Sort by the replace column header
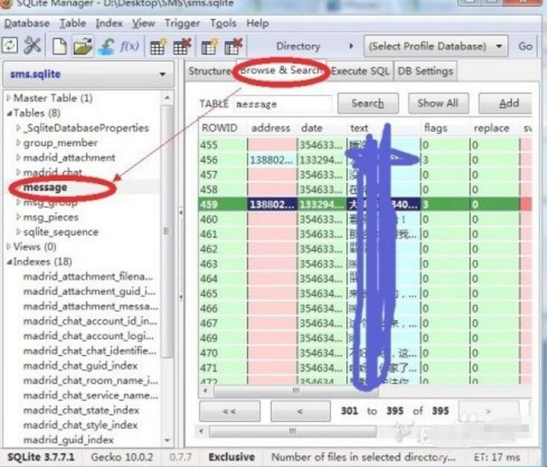 [495, 128]
